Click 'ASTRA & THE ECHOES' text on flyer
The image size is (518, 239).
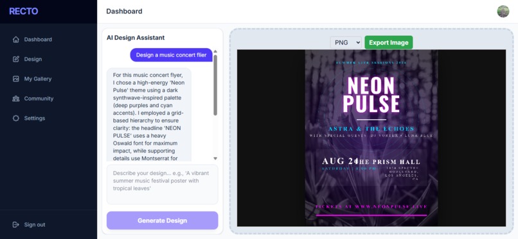371,129
